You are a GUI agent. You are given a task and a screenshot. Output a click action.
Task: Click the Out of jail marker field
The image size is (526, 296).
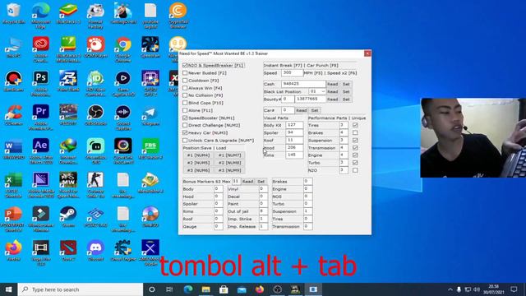click(x=263, y=211)
